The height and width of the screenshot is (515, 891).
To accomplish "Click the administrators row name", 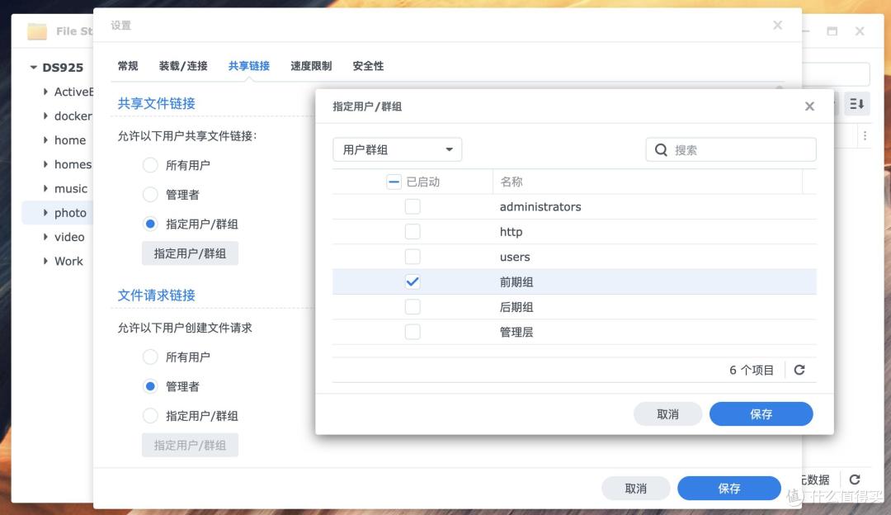I will point(540,207).
